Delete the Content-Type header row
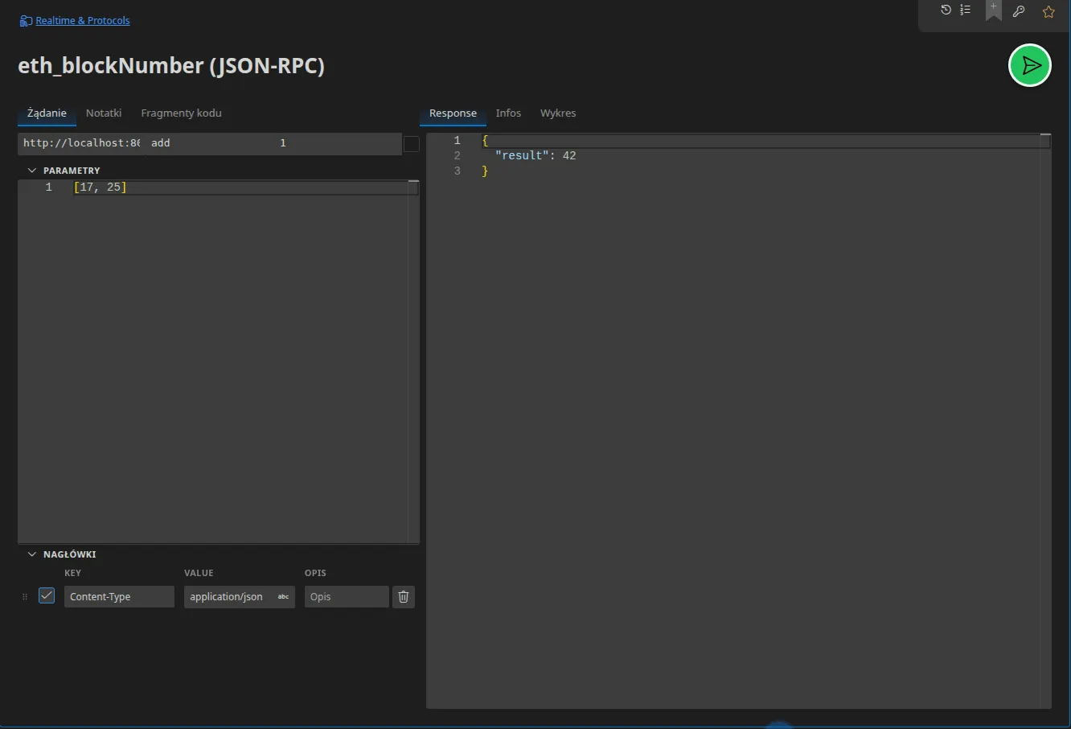The width and height of the screenshot is (1071, 729). tap(404, 596)
